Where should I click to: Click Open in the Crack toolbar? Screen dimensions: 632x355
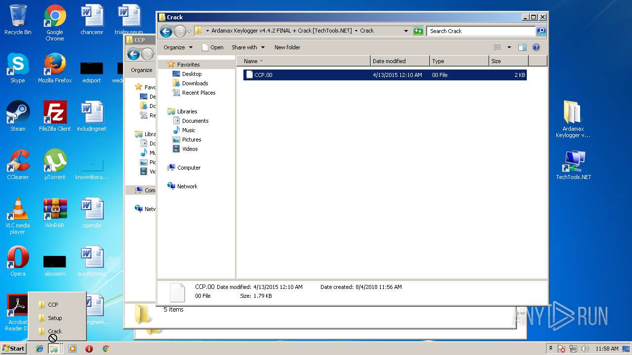(x=213, y=47)
